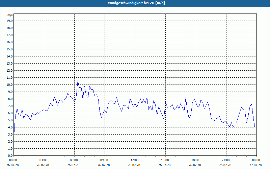Select the '26.02.20' date under 12:00

(134, 165)
